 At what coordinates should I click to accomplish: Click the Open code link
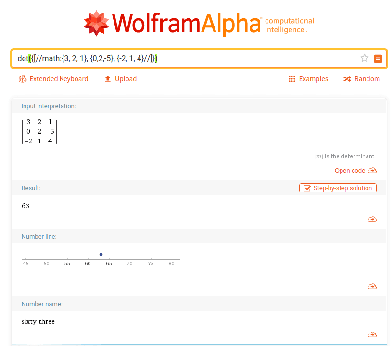click(x=350, y=170)
